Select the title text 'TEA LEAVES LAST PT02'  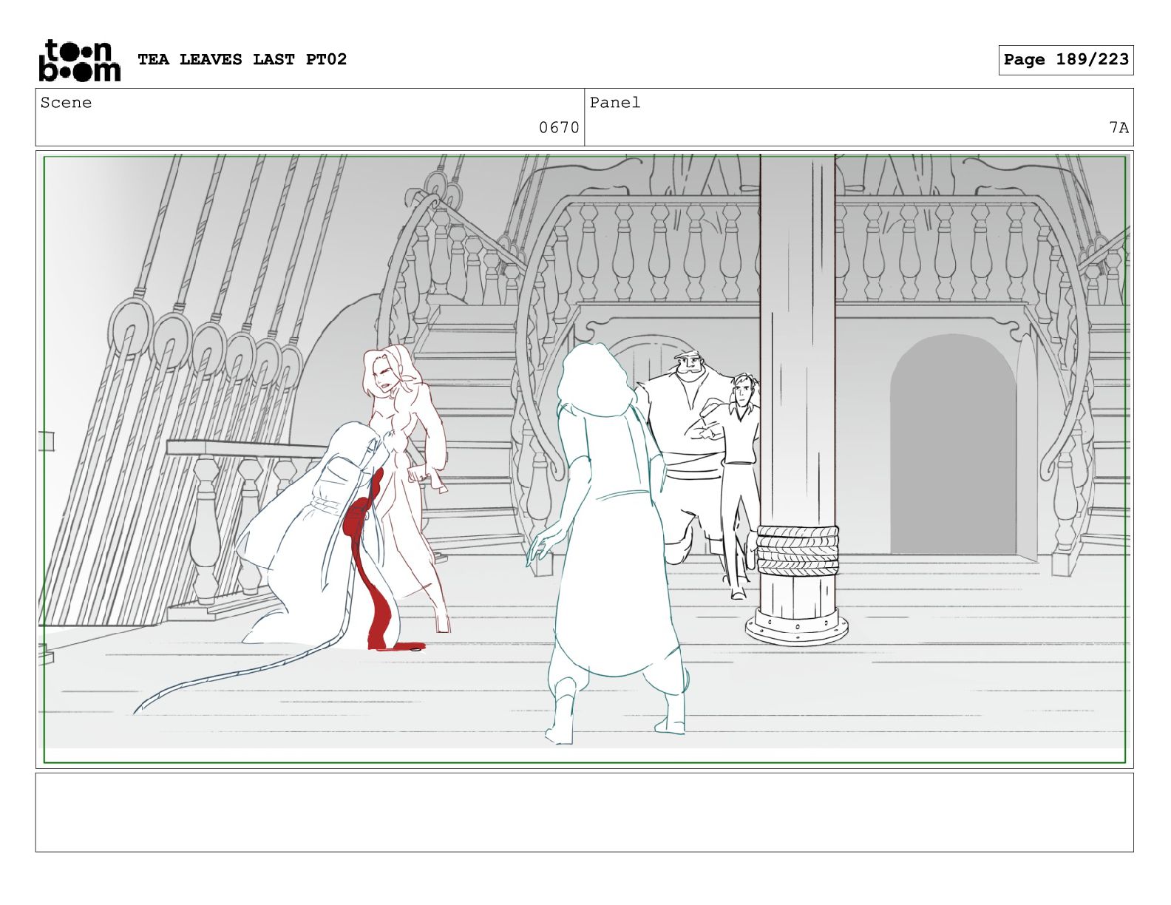coord(242,59)
